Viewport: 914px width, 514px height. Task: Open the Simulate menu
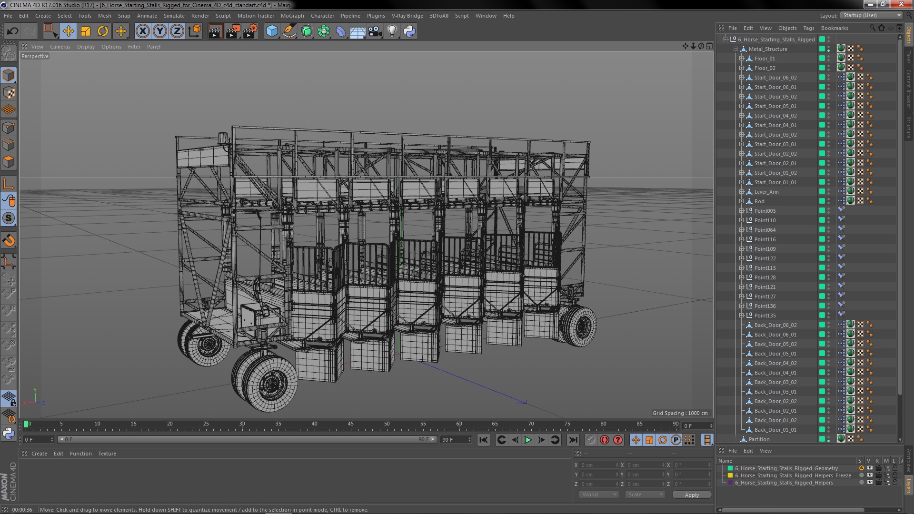[x=174, y=16]
